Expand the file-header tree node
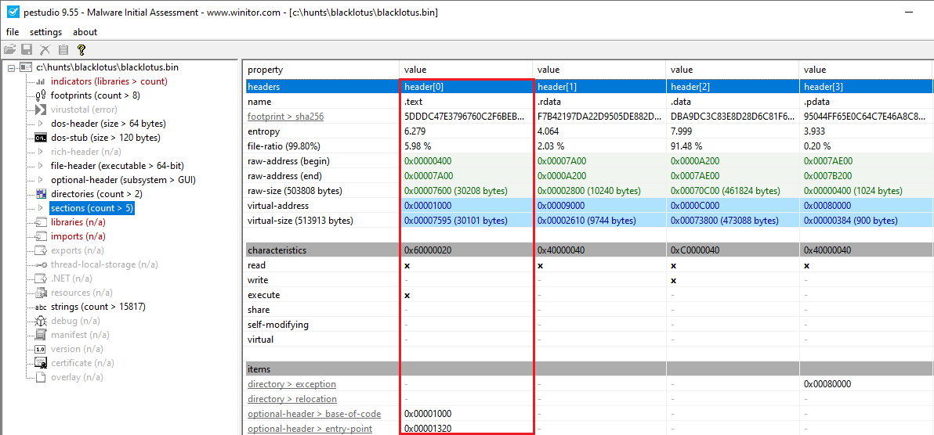This screenshot has height=435, width=934. coord(41,166)
